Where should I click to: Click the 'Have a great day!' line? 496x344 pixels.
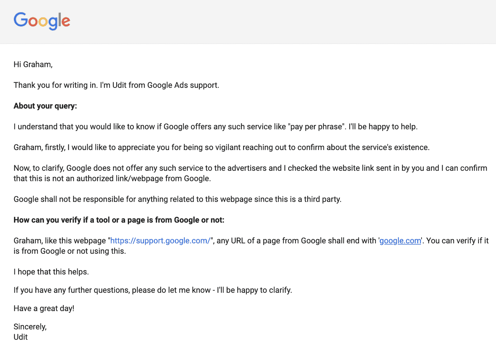pos(44,308)
